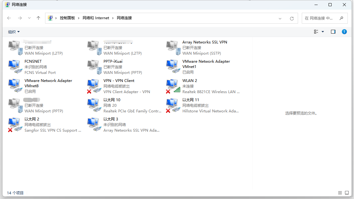
Task: Click 14 个项目 status bar text
Action: pos(15,193)
